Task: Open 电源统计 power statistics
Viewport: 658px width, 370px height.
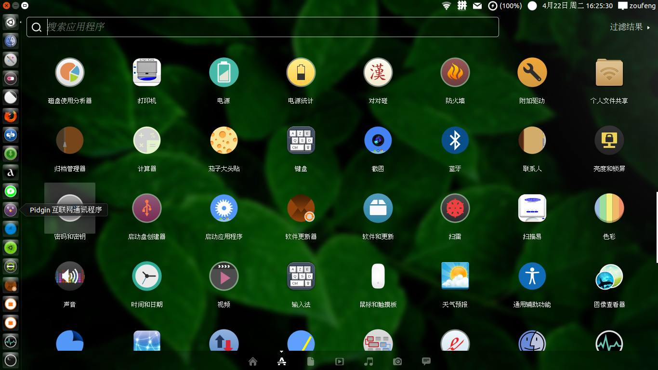Action: coord(301,72)
